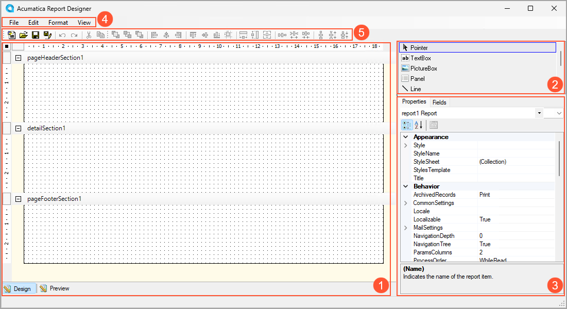Click the ParamsColumns value 2
This screenshot has height=309, width=567.
click(481, 252)
